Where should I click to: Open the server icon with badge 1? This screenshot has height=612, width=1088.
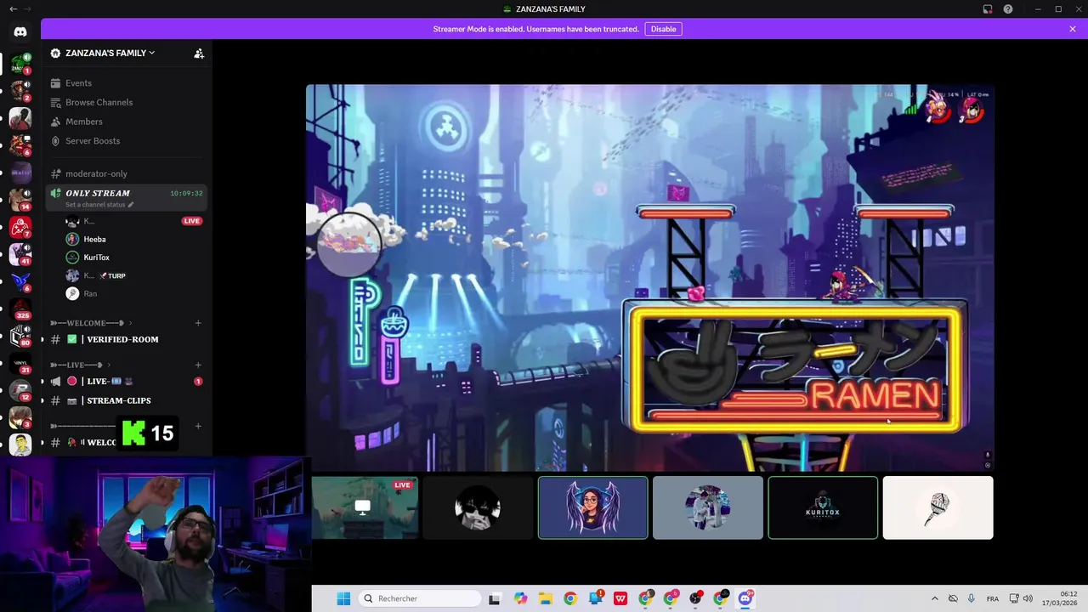point(20,64)
